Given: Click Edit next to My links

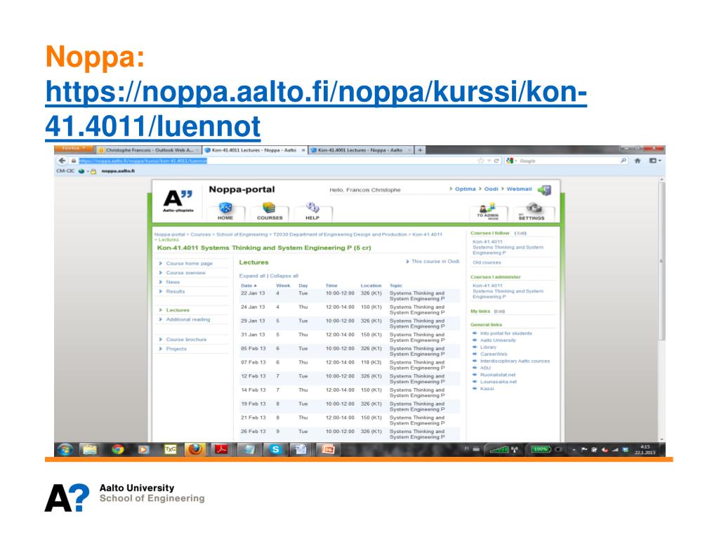Looking at the screenshot, I should pos(499,312).
